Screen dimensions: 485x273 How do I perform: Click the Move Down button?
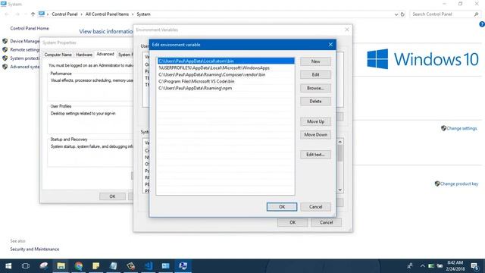[x=315, y=135]
